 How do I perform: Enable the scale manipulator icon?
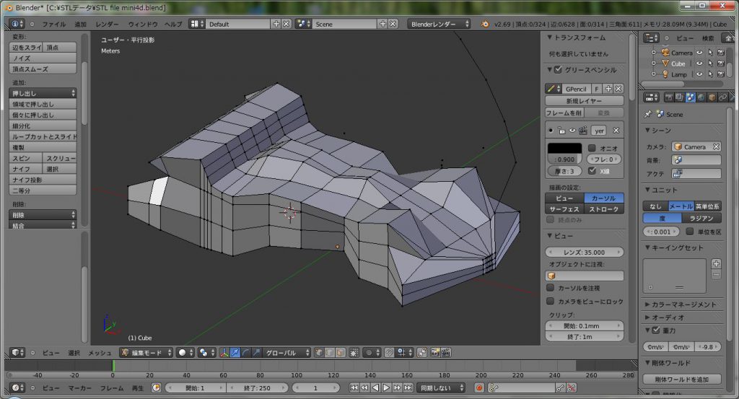(256, 352)
